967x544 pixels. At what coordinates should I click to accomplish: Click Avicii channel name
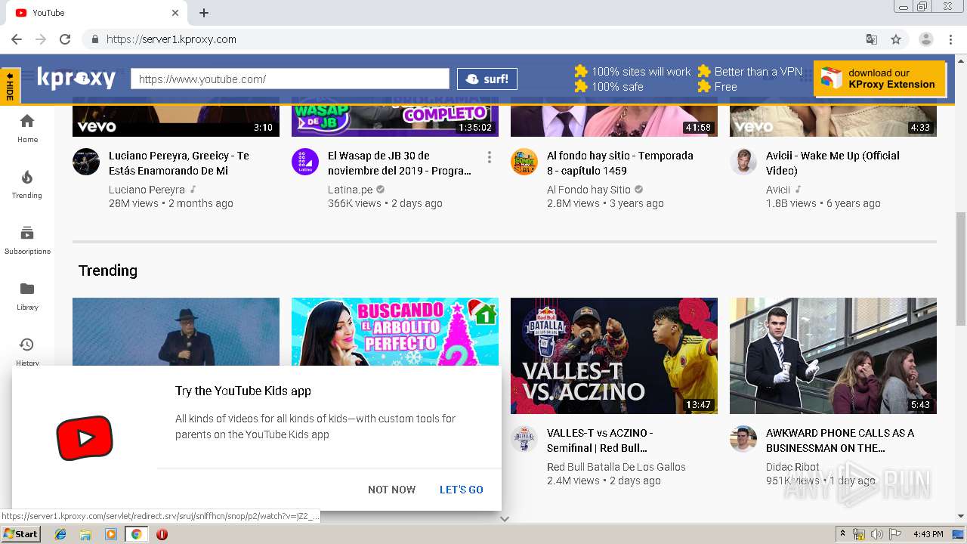[778, 190]
